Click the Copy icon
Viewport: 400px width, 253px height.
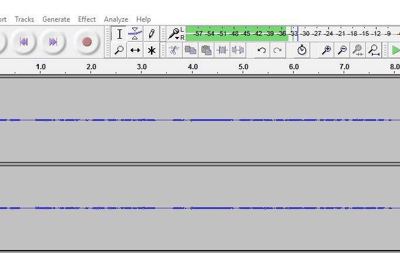pyautogui.click(x=190, y=50)
